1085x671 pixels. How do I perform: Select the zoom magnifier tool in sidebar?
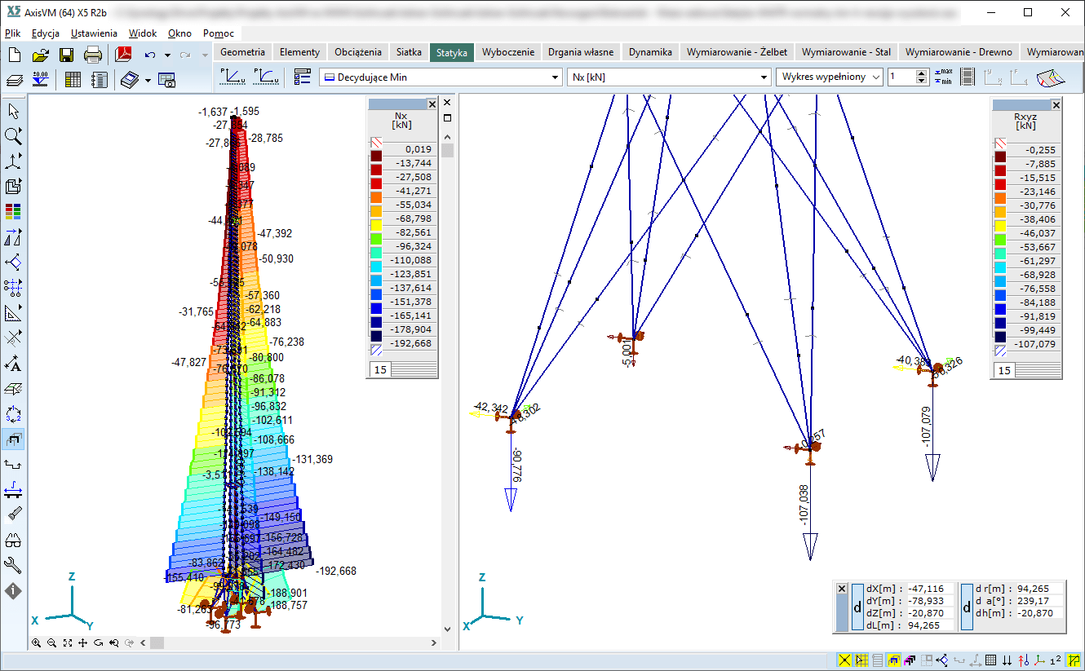13,135
